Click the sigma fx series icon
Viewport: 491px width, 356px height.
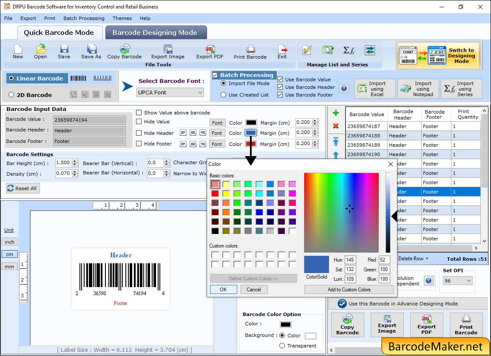tap(349, 50)
